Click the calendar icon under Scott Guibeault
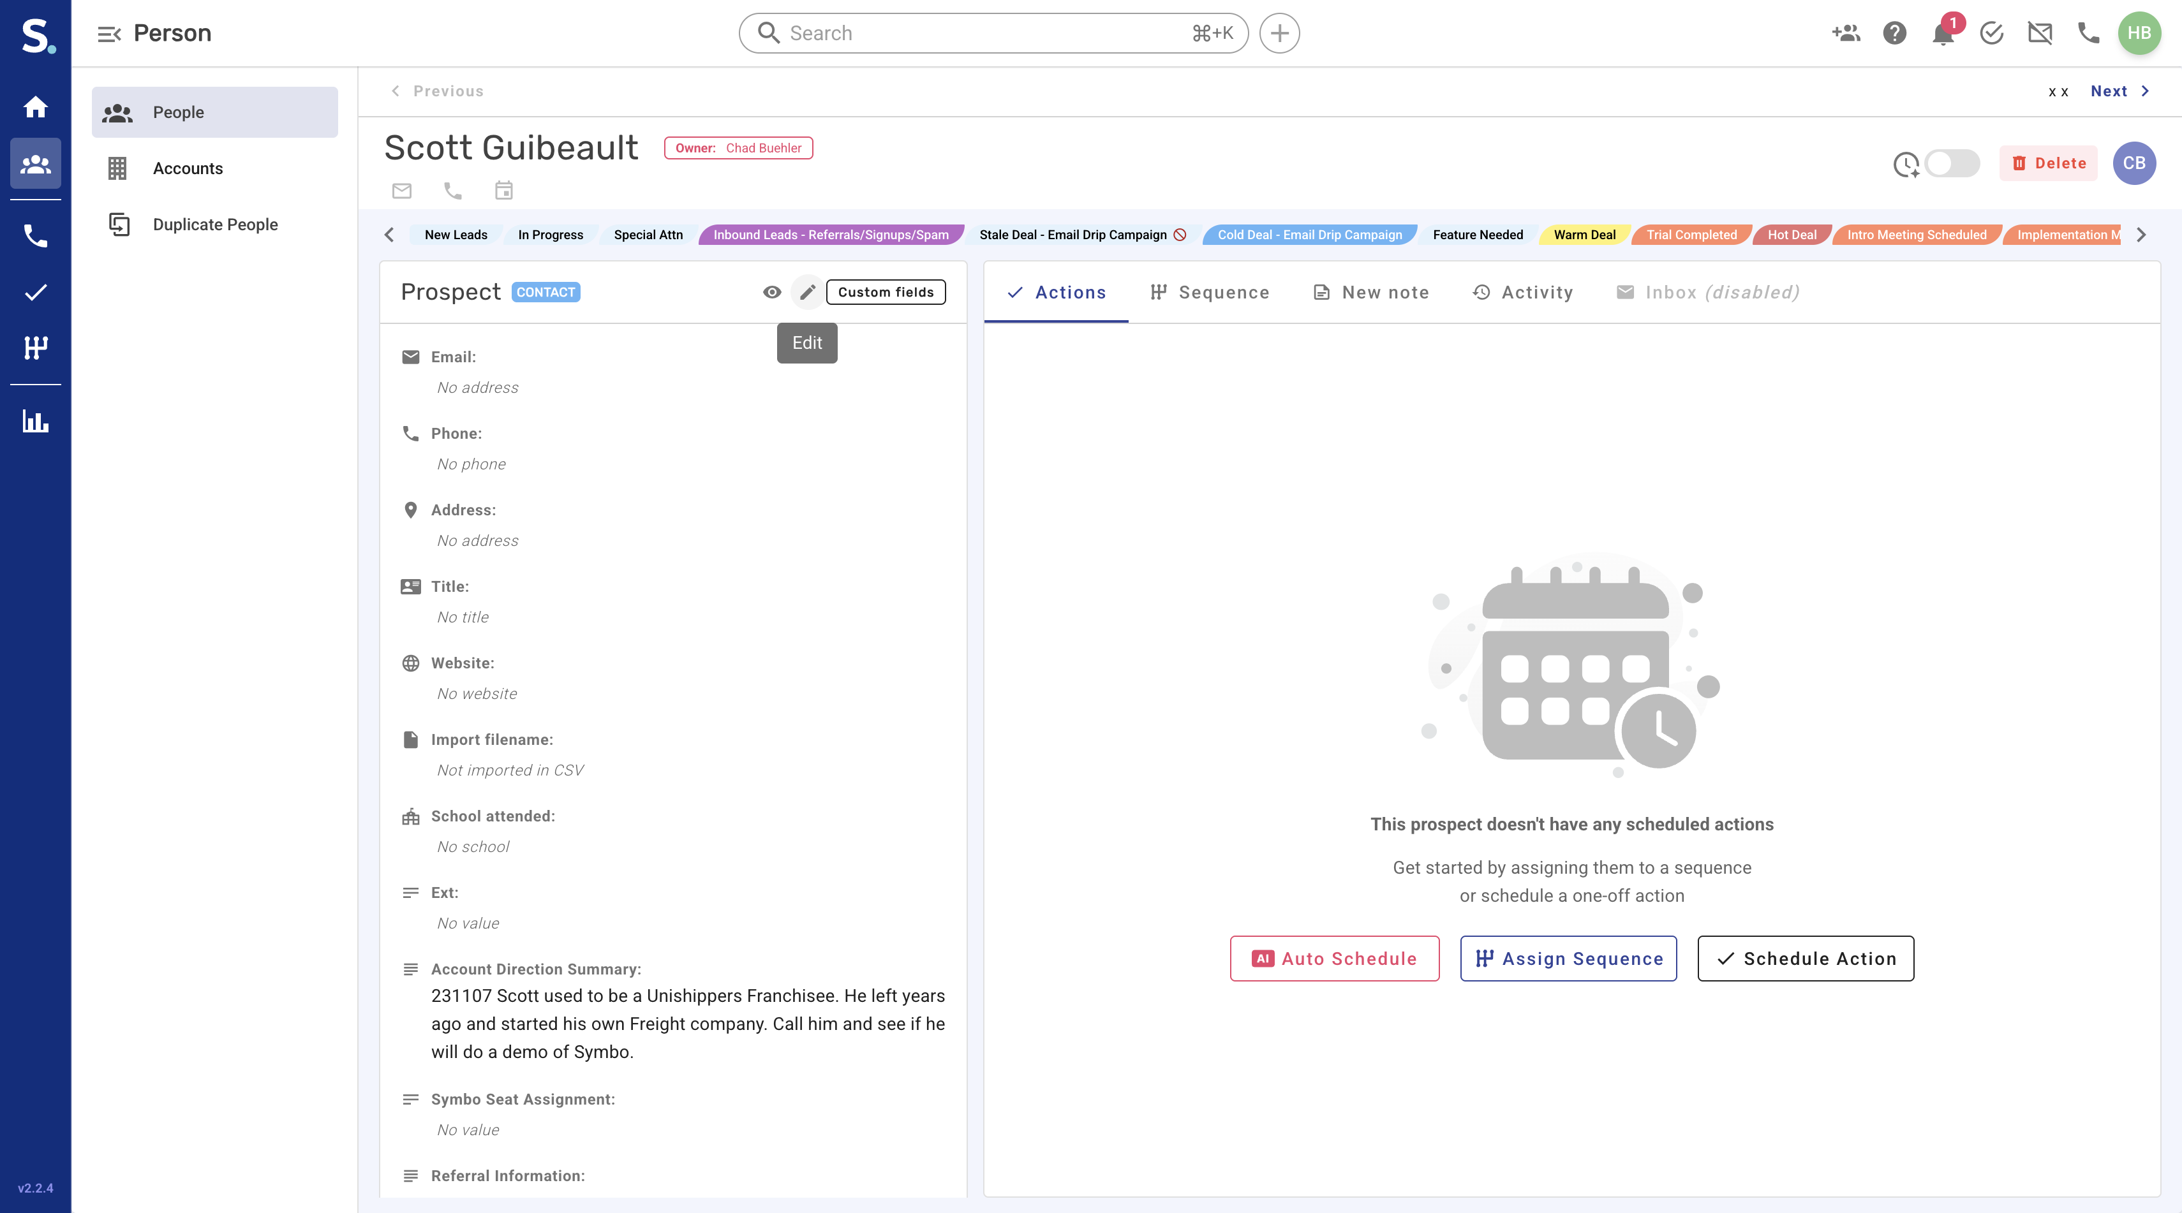 [x=504, y=191]
